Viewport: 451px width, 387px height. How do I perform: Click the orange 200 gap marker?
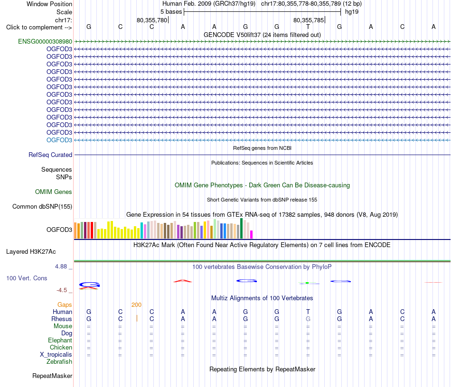pyautogui.click(x=136, y=305)
